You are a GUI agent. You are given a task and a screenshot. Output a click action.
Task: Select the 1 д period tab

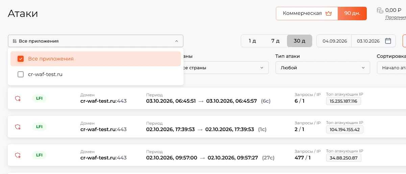coord(252,41)
